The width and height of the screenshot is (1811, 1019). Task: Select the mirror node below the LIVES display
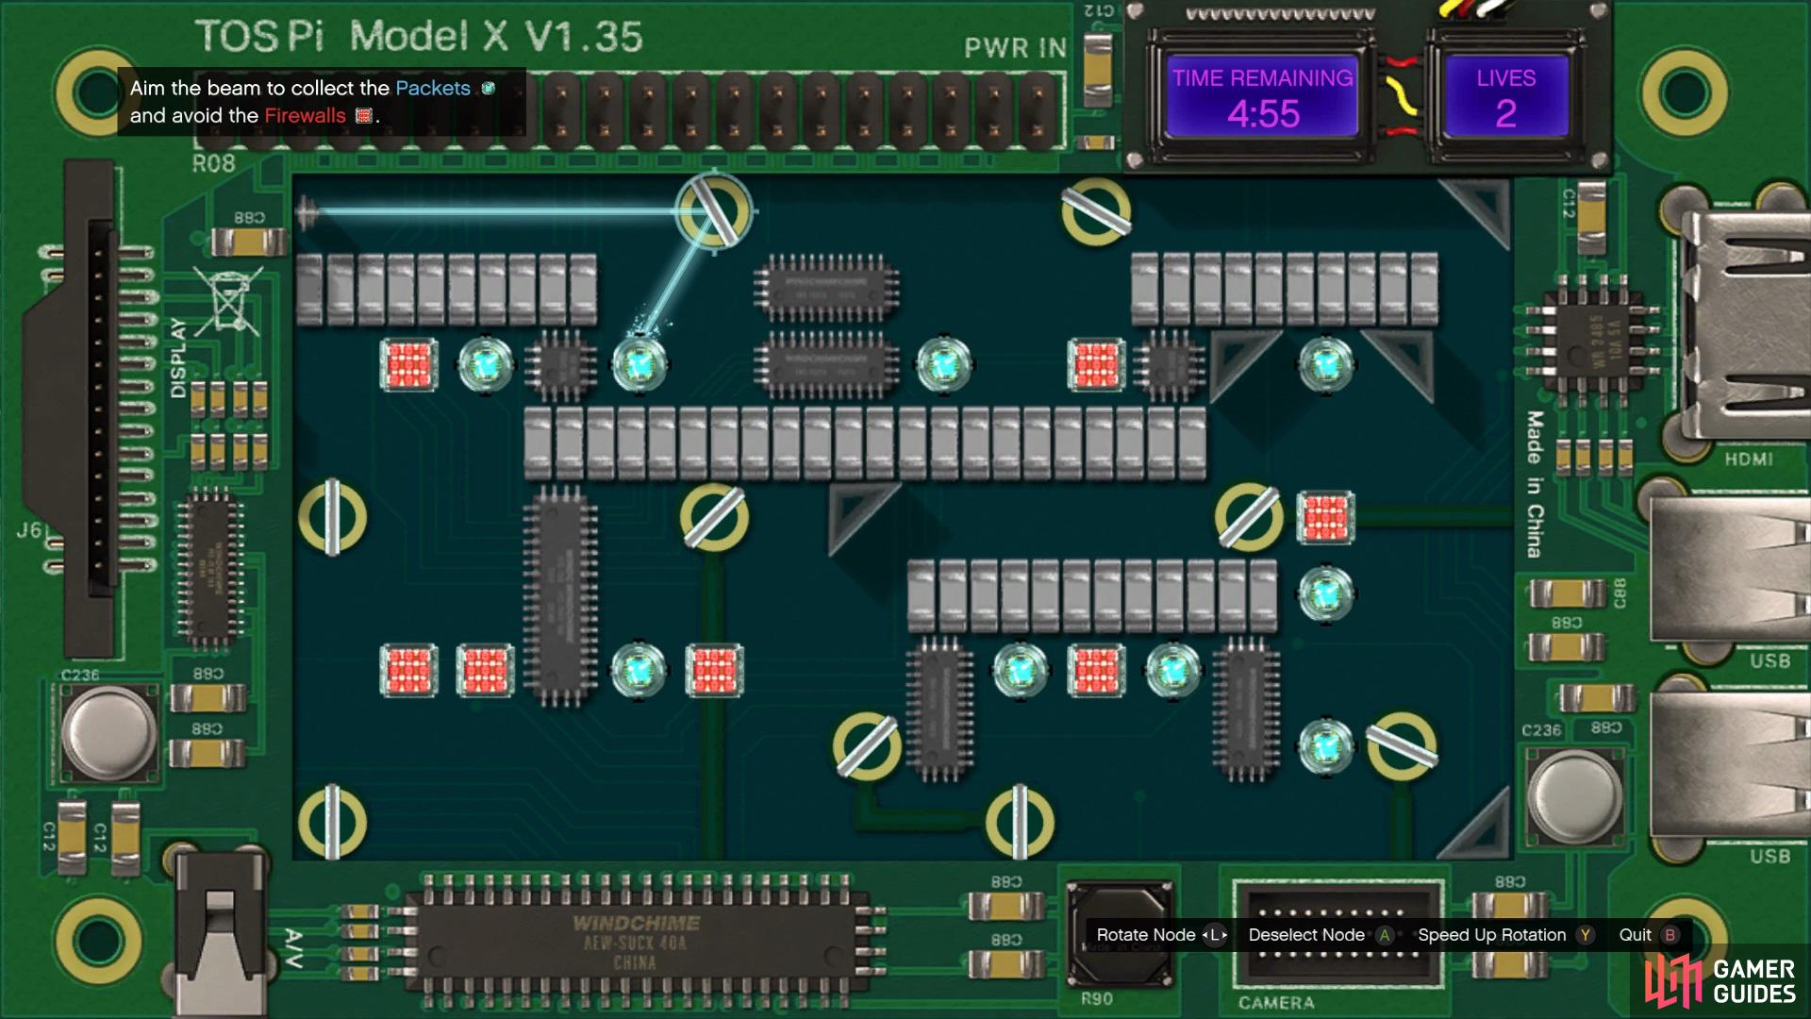coord(1096,212)
